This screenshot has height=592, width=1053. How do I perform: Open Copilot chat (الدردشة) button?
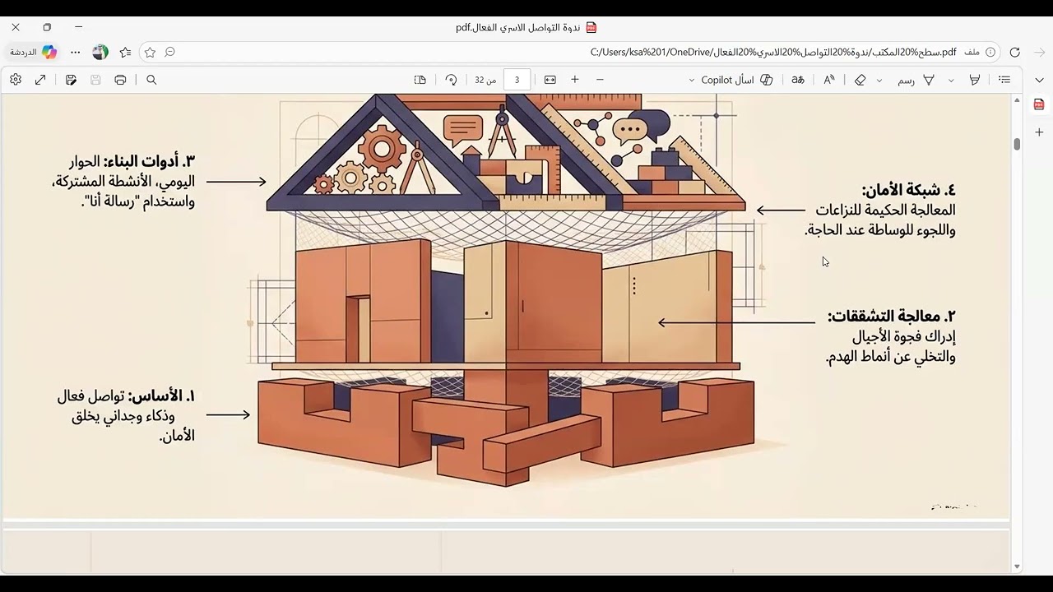click(34, 52)
